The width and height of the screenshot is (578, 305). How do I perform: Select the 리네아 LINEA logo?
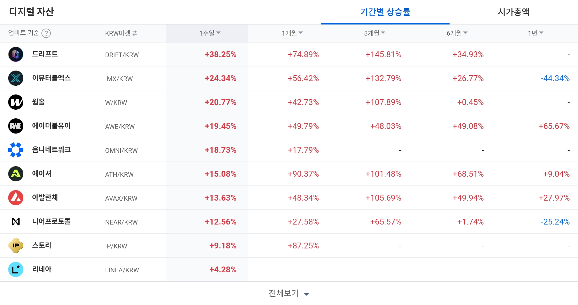click(16, 269)
